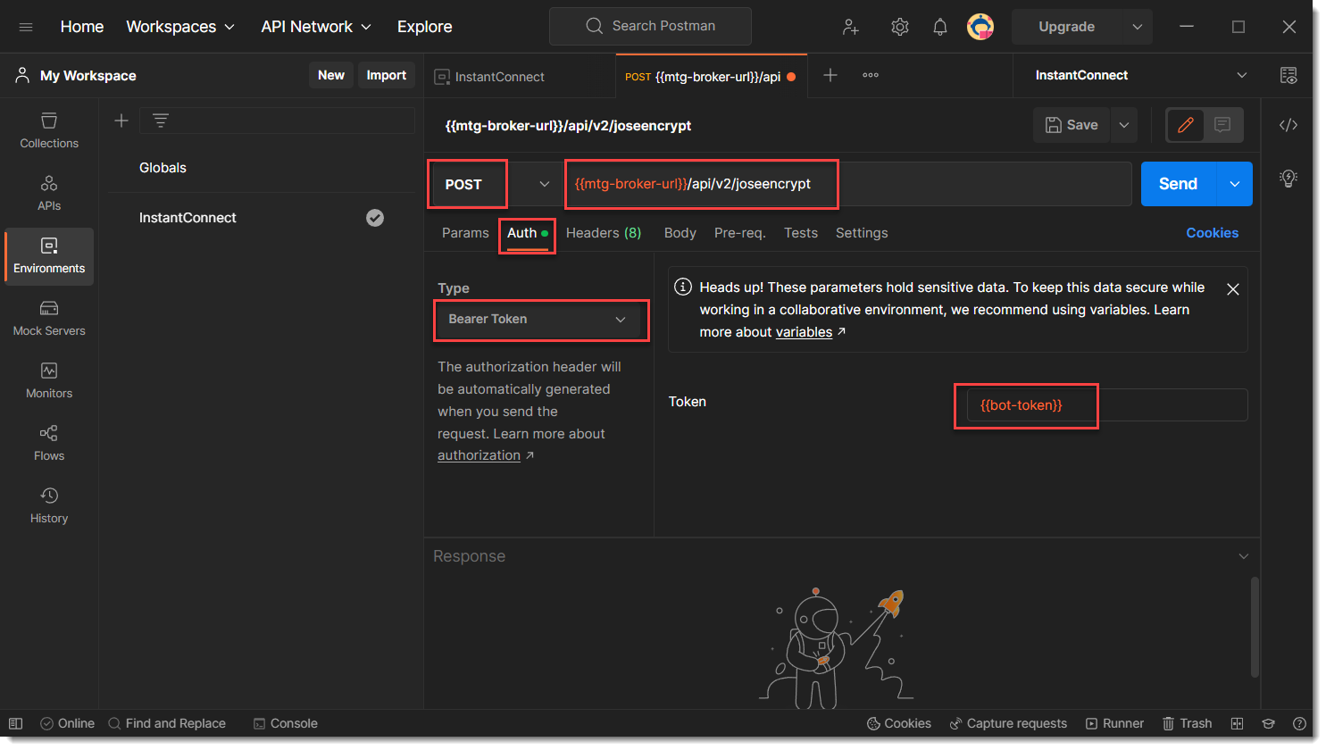Screen dimensions: 1326x750
Task: Click the Import button
Action: pos(387,75)
